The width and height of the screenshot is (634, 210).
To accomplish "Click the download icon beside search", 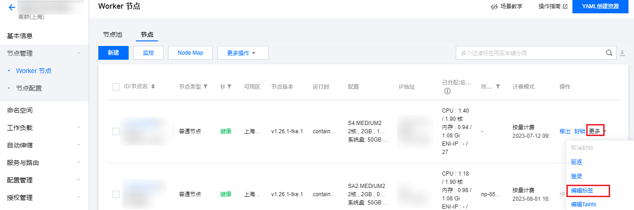I will (623, 53).
